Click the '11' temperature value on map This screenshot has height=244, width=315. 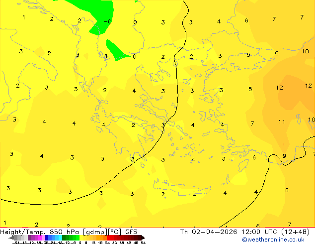pos(282,122)
